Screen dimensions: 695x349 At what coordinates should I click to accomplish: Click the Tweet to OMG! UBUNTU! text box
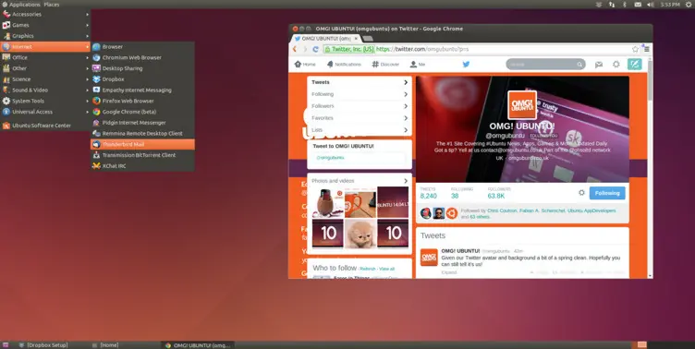[359, 158]
